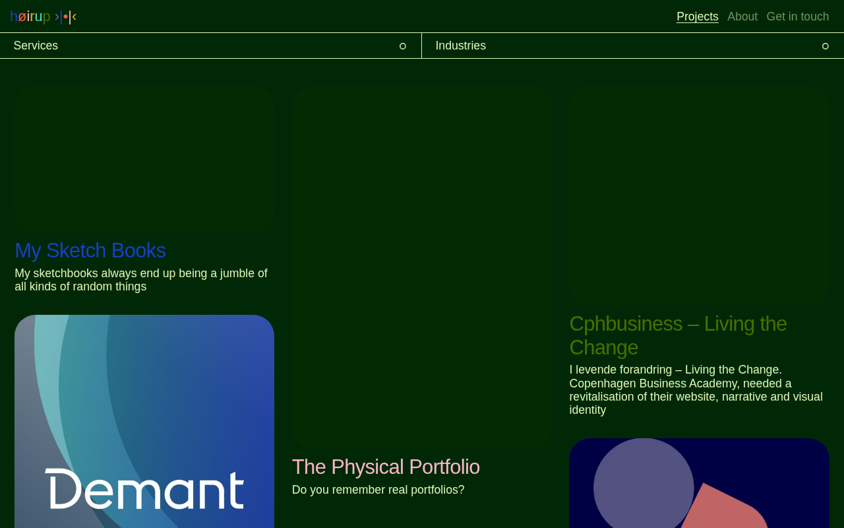Click the Cphbusiness placeholder image
844x528 pixels.
click(x=699, y=196)
